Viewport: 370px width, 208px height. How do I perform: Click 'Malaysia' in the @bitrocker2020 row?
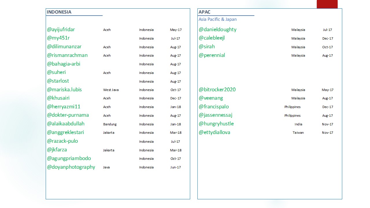pyautogui.click(x=298, y=90)
